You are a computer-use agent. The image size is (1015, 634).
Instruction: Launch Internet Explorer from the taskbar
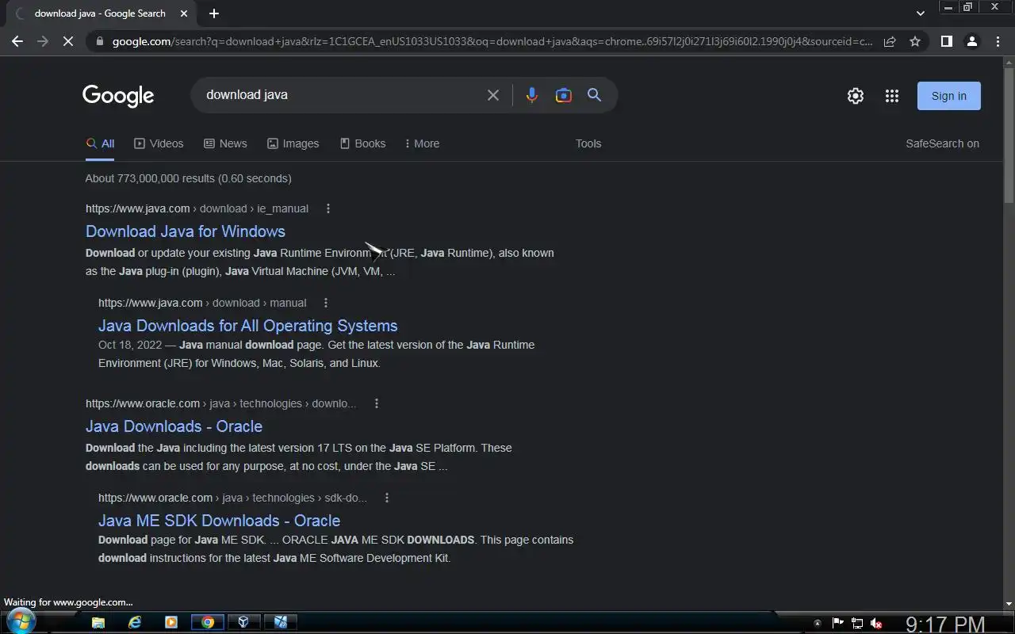click(135, 622)
